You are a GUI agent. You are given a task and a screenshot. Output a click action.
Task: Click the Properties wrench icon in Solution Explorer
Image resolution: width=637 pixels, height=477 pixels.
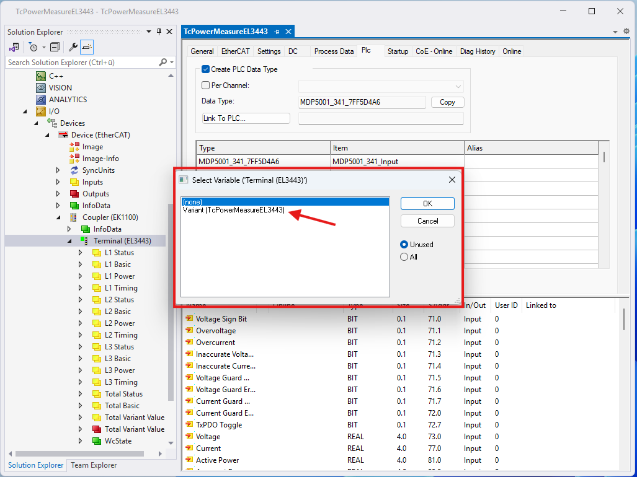coord(73,47)
